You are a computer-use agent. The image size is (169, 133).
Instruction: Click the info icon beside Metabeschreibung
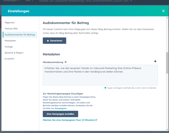pos(66,62)
